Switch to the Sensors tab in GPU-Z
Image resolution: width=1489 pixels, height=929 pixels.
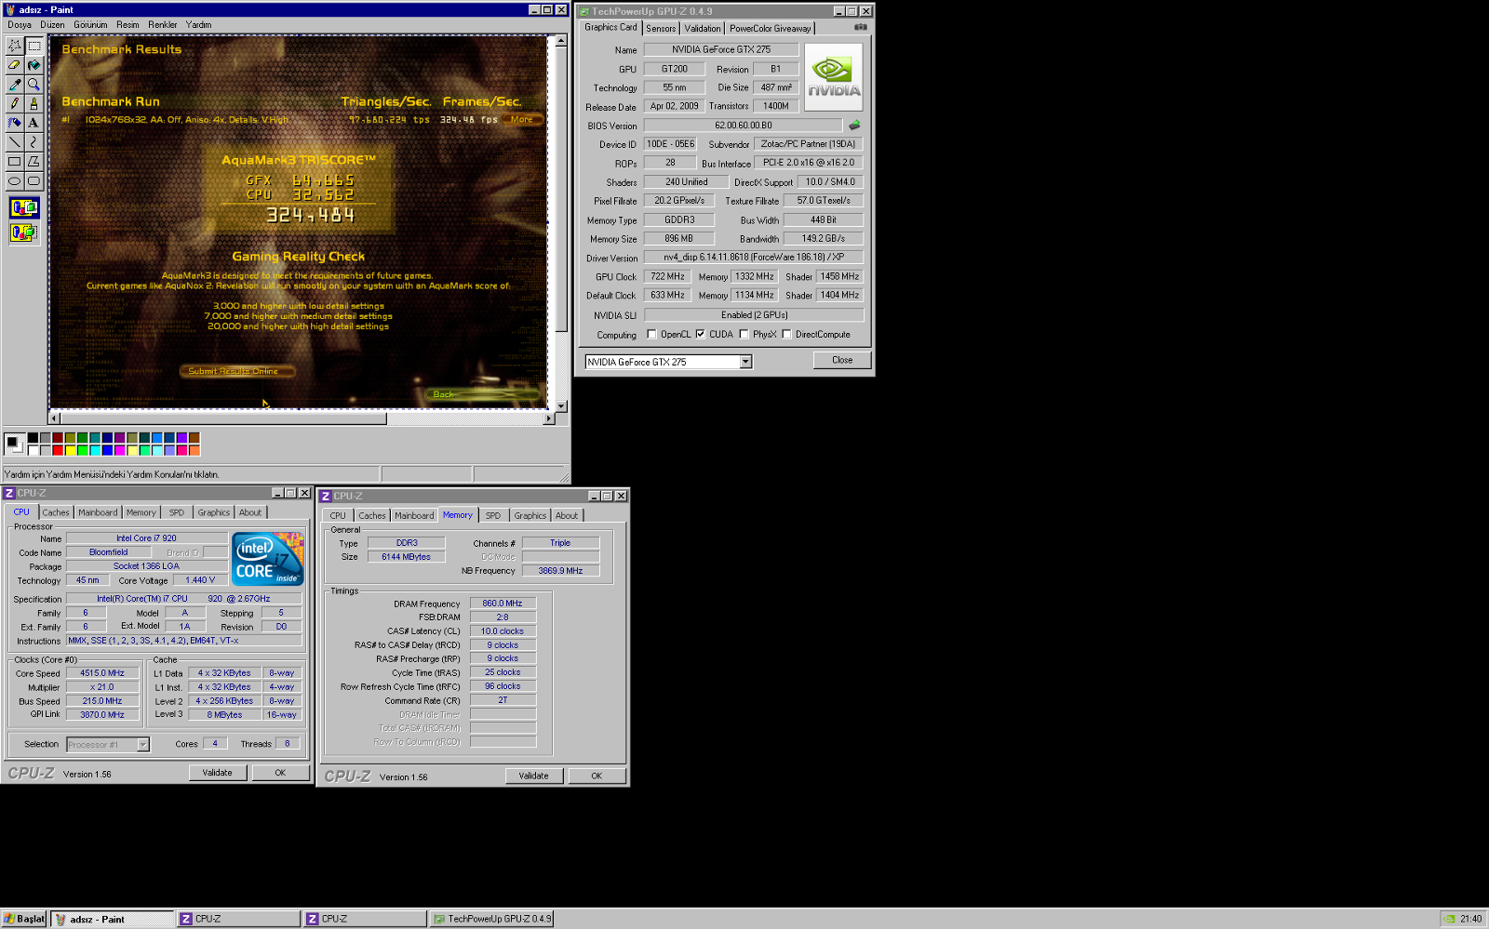[661, 29]
